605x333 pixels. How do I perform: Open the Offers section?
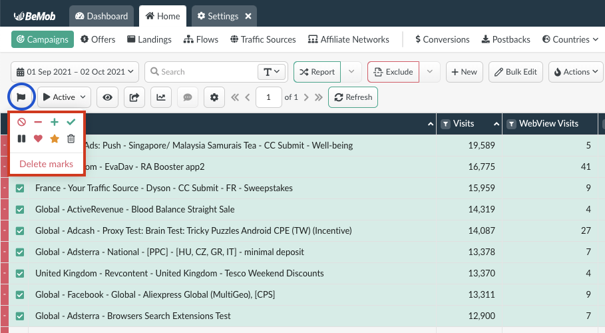coord(98,39)
